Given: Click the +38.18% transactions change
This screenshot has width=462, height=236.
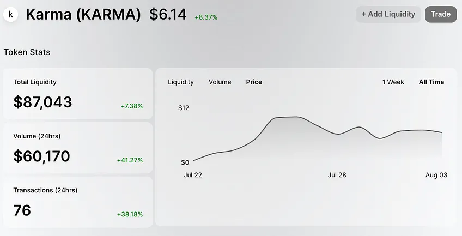Looking at the screenshot, I should [x=130, y=215].
